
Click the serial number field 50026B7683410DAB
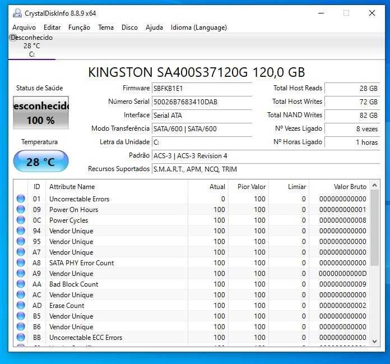click(x=202, y=102)
